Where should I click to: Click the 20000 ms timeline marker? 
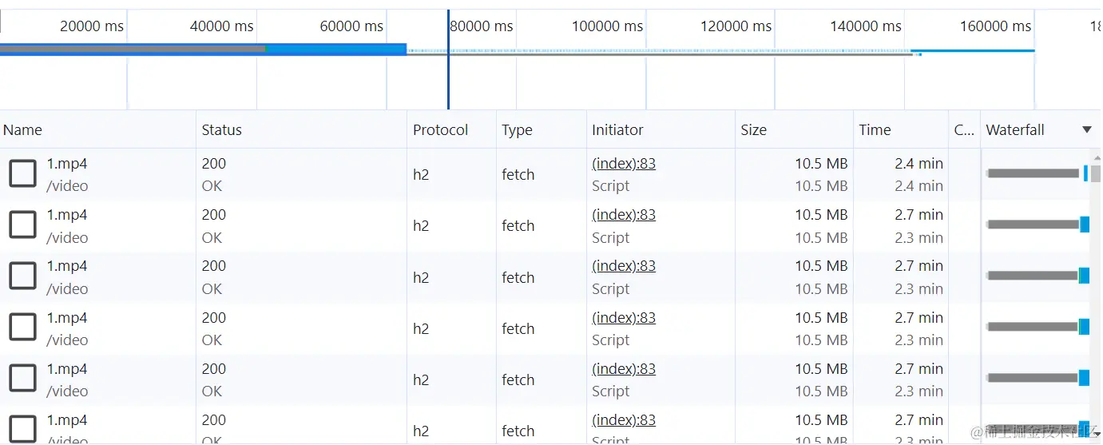click(x=92, y=26)
